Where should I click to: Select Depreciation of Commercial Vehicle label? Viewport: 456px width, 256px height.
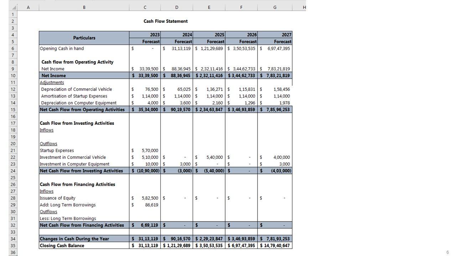coord(76,89)
